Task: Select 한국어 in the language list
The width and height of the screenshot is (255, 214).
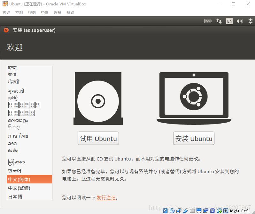Action: coord(29,171)
